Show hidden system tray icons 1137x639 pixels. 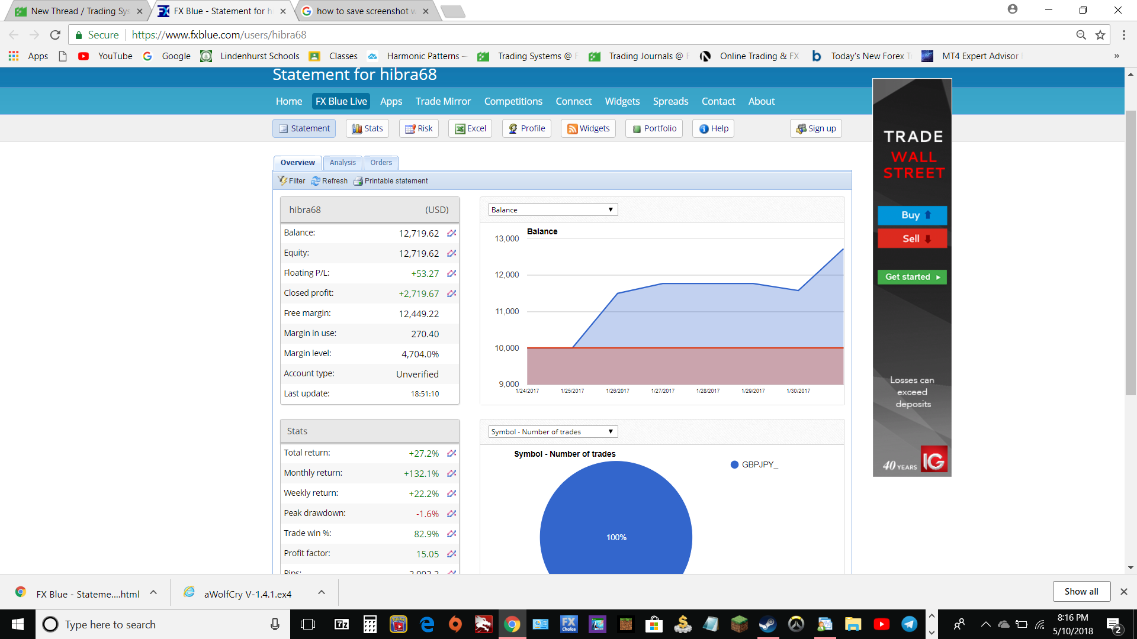(985, 624)
